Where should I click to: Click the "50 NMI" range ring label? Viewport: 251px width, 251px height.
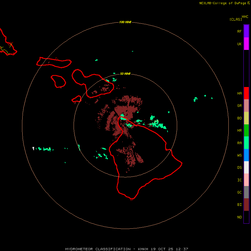[x=125, y=74]
